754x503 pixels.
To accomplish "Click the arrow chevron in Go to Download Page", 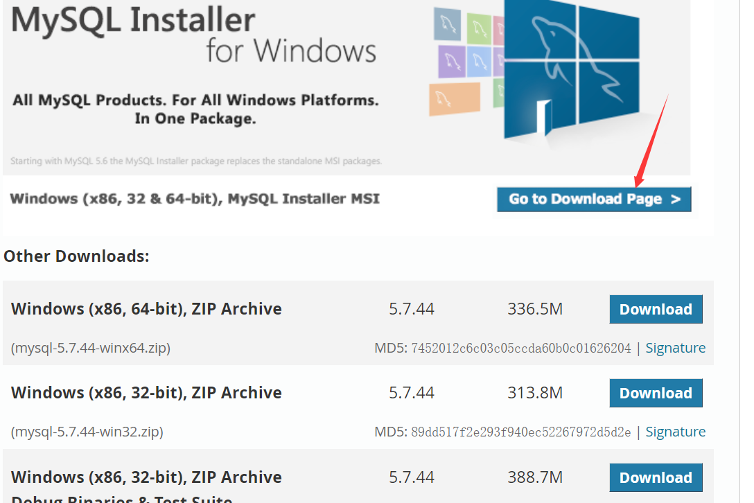I will (x=676, y=199).
